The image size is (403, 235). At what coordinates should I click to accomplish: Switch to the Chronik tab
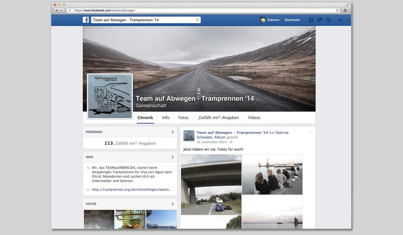145,117
